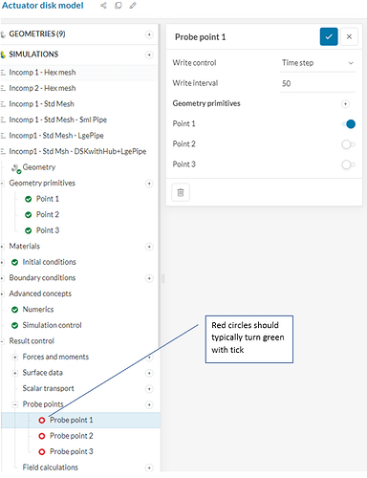
Task: Add a boundary condition with plus icon
Action: coord(149,278)
